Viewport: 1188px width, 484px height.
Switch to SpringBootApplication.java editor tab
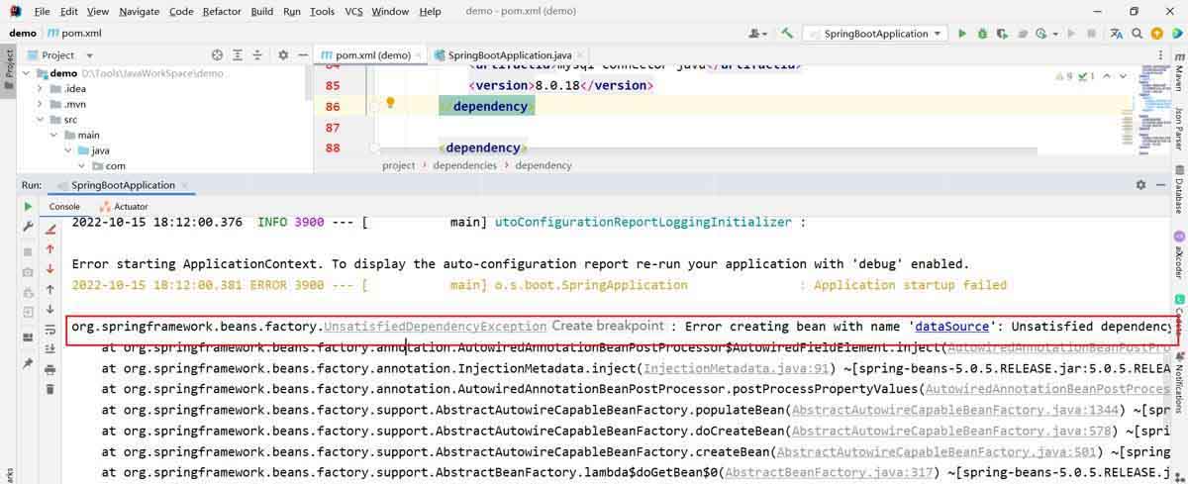point(509,55)
